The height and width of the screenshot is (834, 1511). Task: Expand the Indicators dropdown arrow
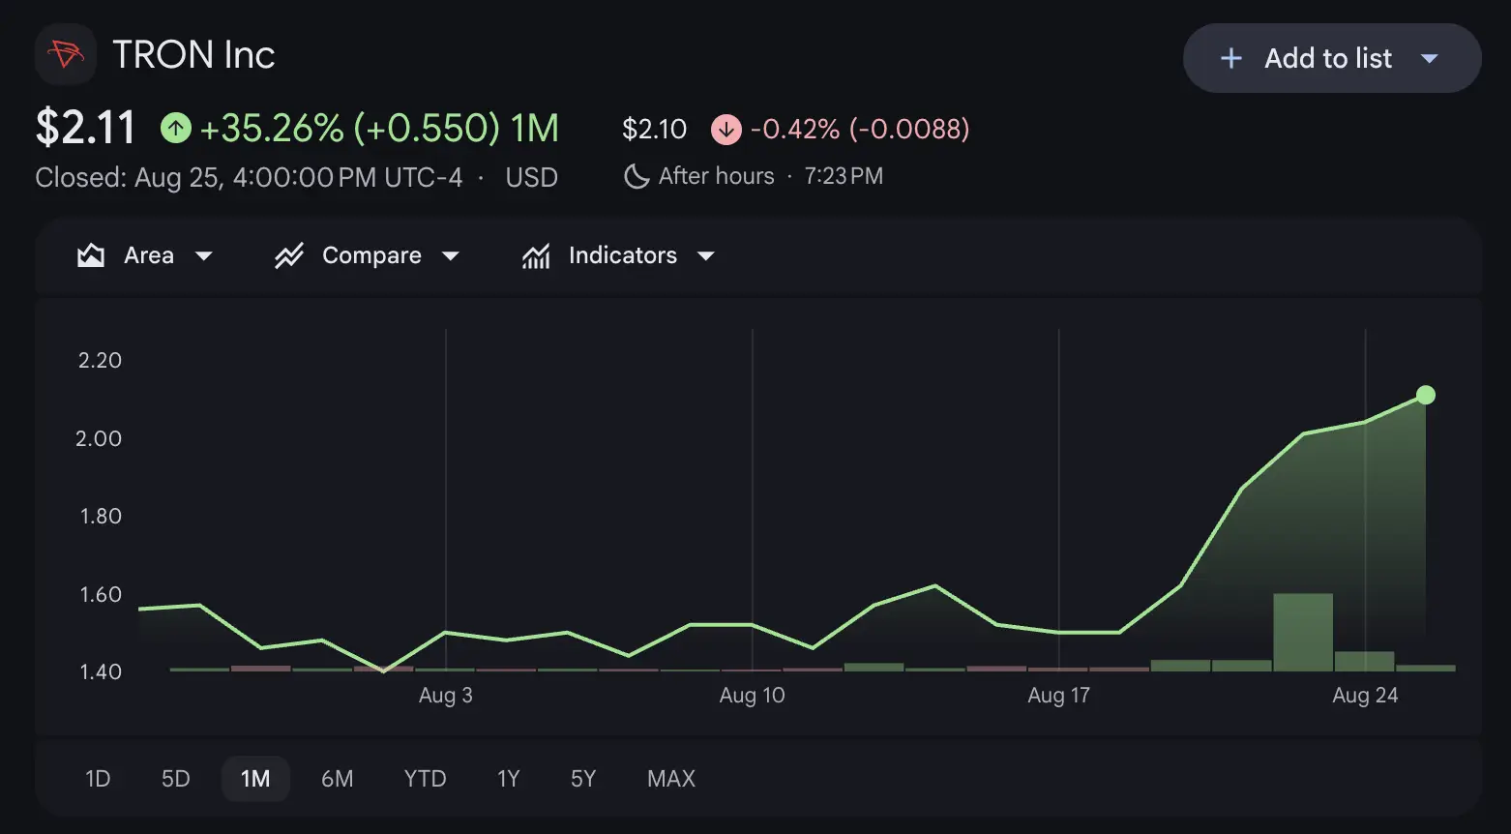point(705,256)
